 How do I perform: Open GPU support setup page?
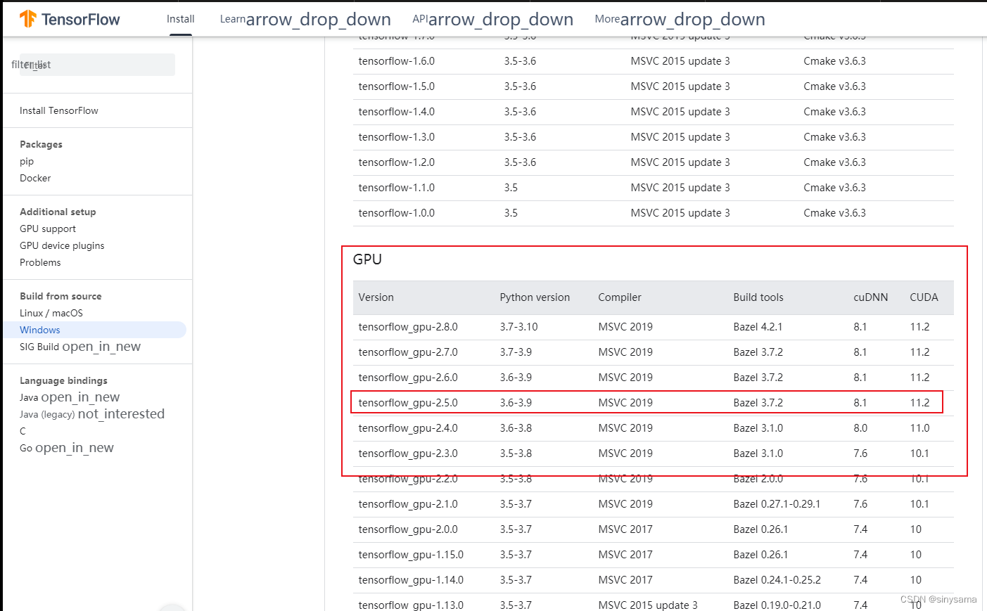48,229
